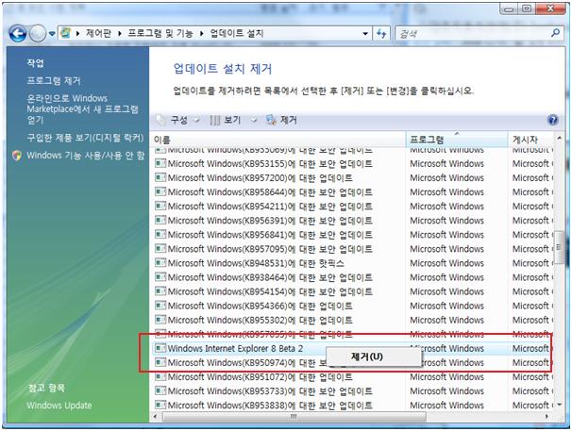Select the KB954154 security update row
572x431 pixels.
(x=352, y=291)
